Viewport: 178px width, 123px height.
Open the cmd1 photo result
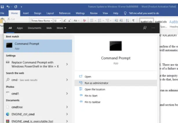(x=15, y=94)
